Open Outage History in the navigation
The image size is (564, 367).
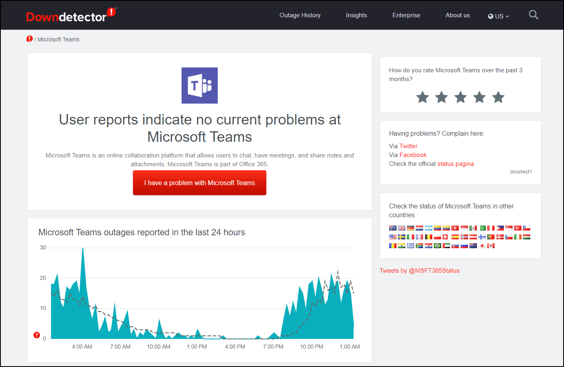(300, 15)
